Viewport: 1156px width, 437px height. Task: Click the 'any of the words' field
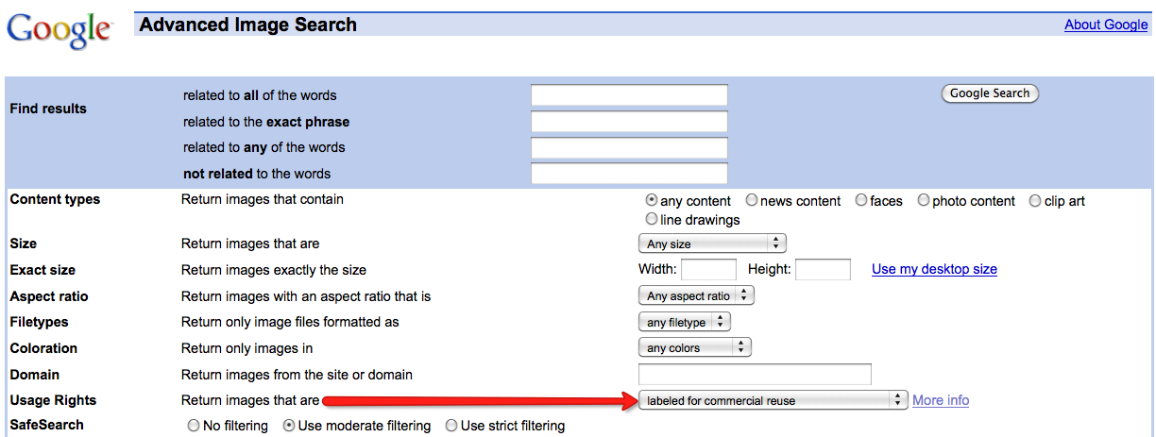pyautogui.click(x=629, y=148)
